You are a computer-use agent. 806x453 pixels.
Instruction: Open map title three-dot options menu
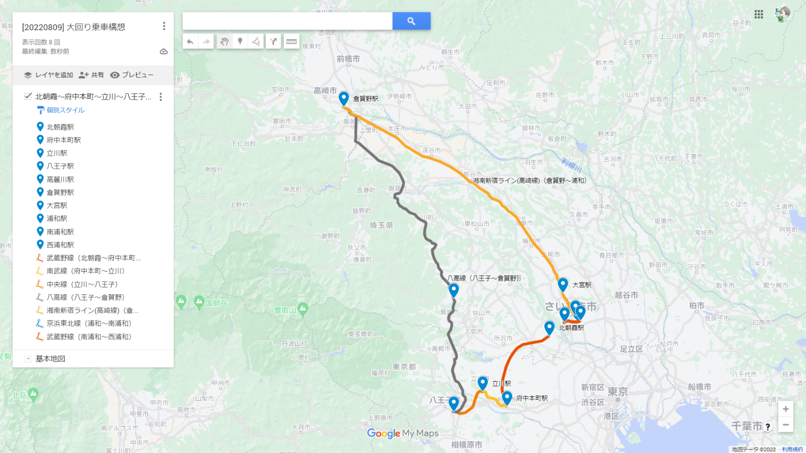[x=164, y=26]
